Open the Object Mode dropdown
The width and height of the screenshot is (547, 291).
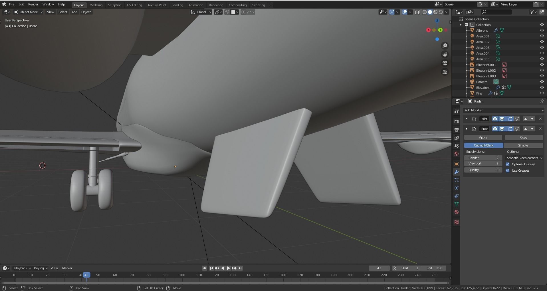pyautogui.click(x=28, y=12)
